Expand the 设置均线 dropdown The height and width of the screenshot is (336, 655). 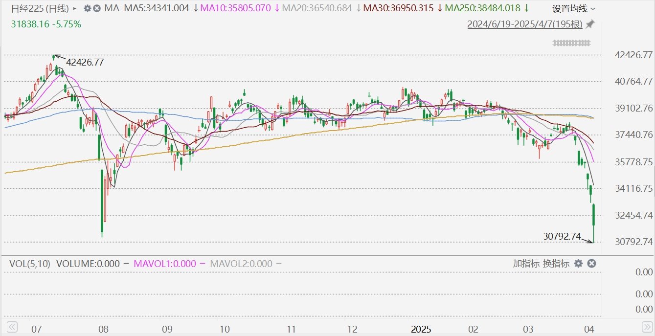click(x=574, y=9)
